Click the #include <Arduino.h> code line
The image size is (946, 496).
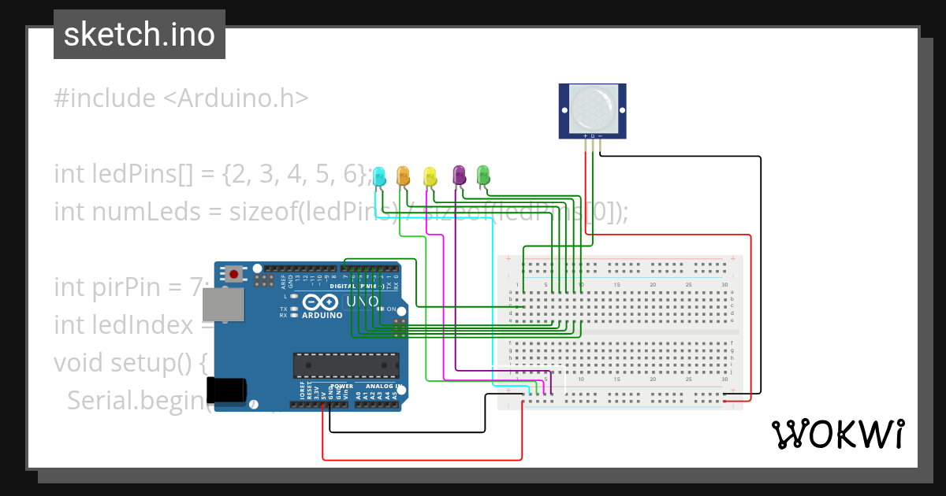click(x=181, y=98)
